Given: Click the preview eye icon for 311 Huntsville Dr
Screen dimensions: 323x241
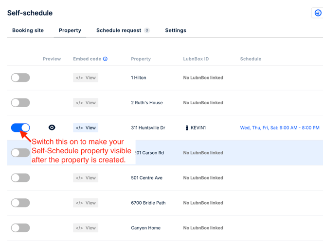Looking at the screenshot, I should [x=52, y=128].
